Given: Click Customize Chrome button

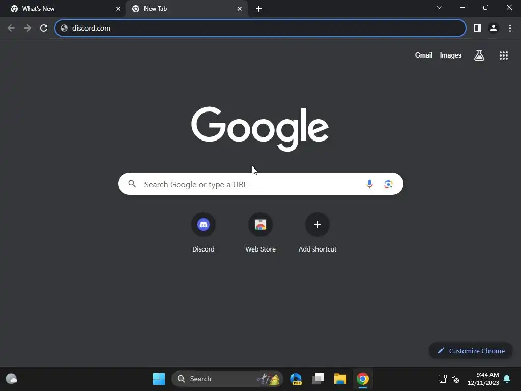Looking at the screenshot, I should point(471,351).
